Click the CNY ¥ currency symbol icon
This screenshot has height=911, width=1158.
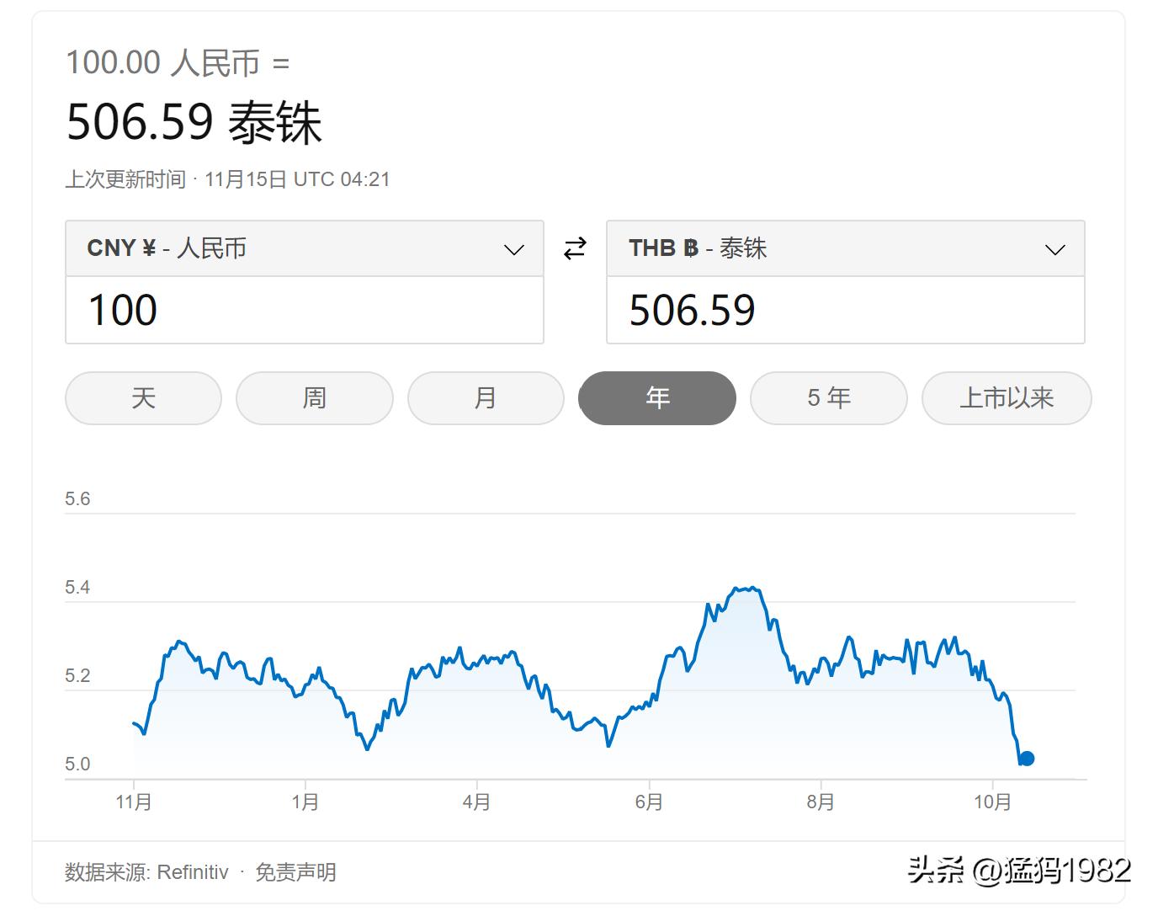click(147, 248)
